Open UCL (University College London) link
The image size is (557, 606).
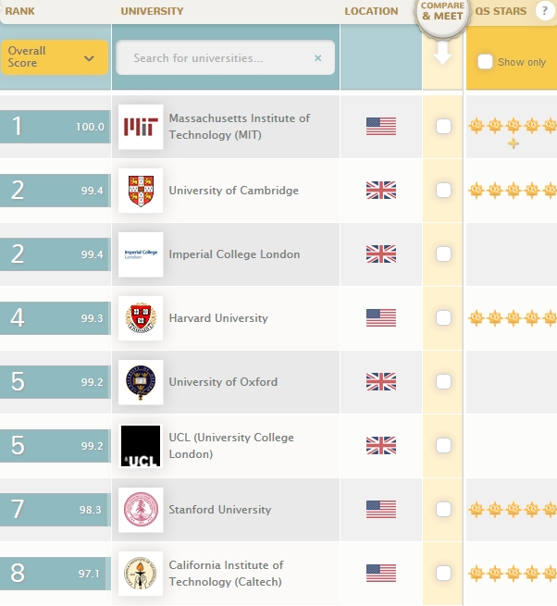[231, 446]
